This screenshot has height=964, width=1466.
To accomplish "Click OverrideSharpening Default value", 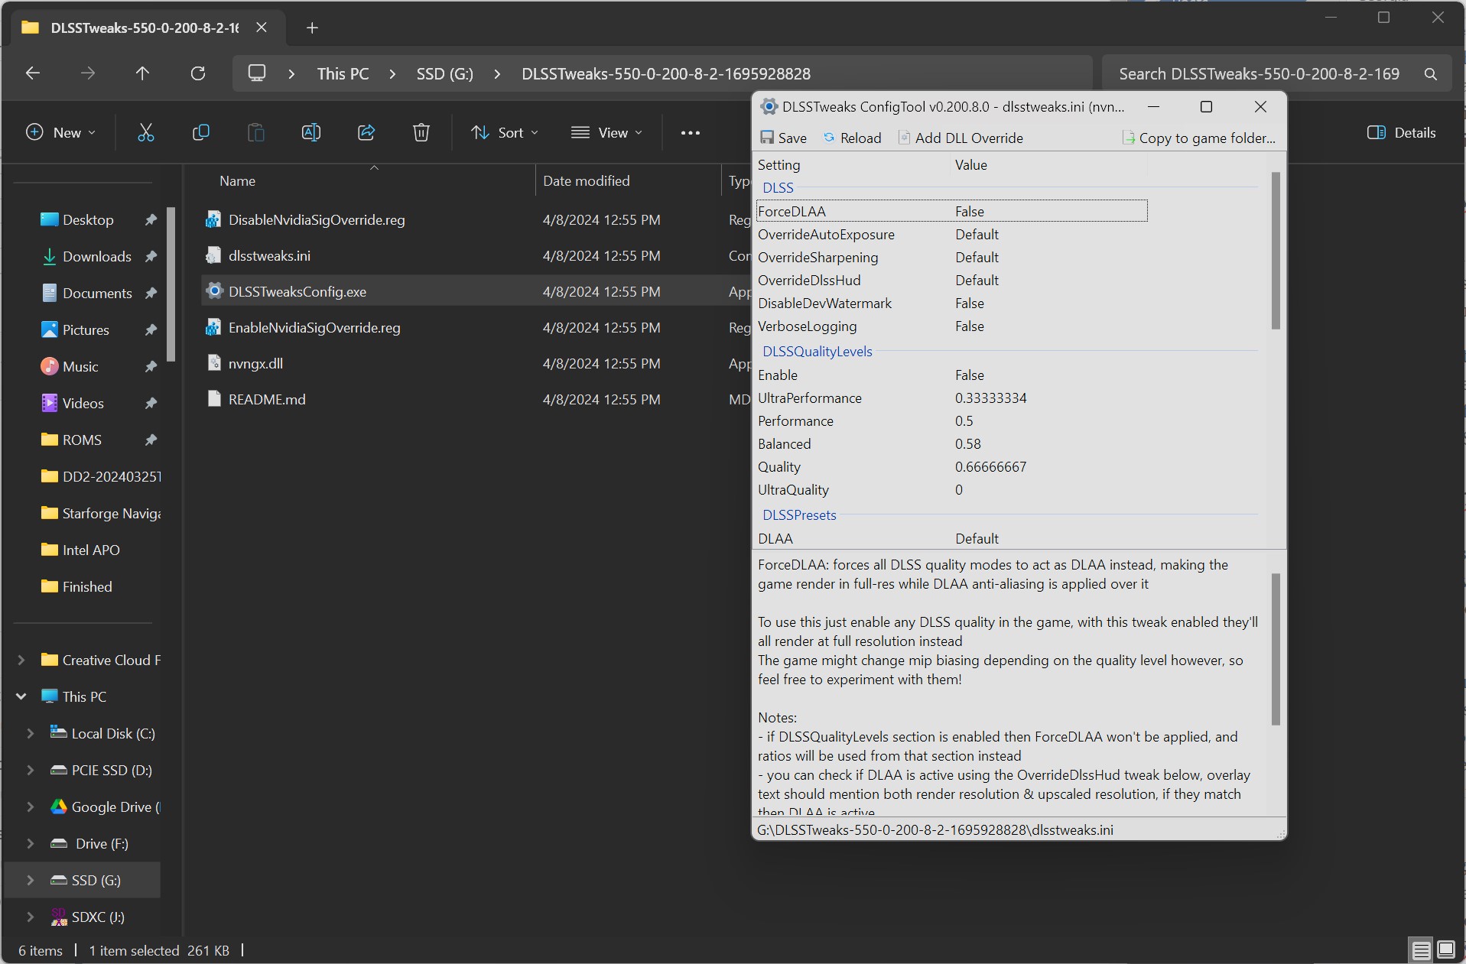I will (977, 257).
